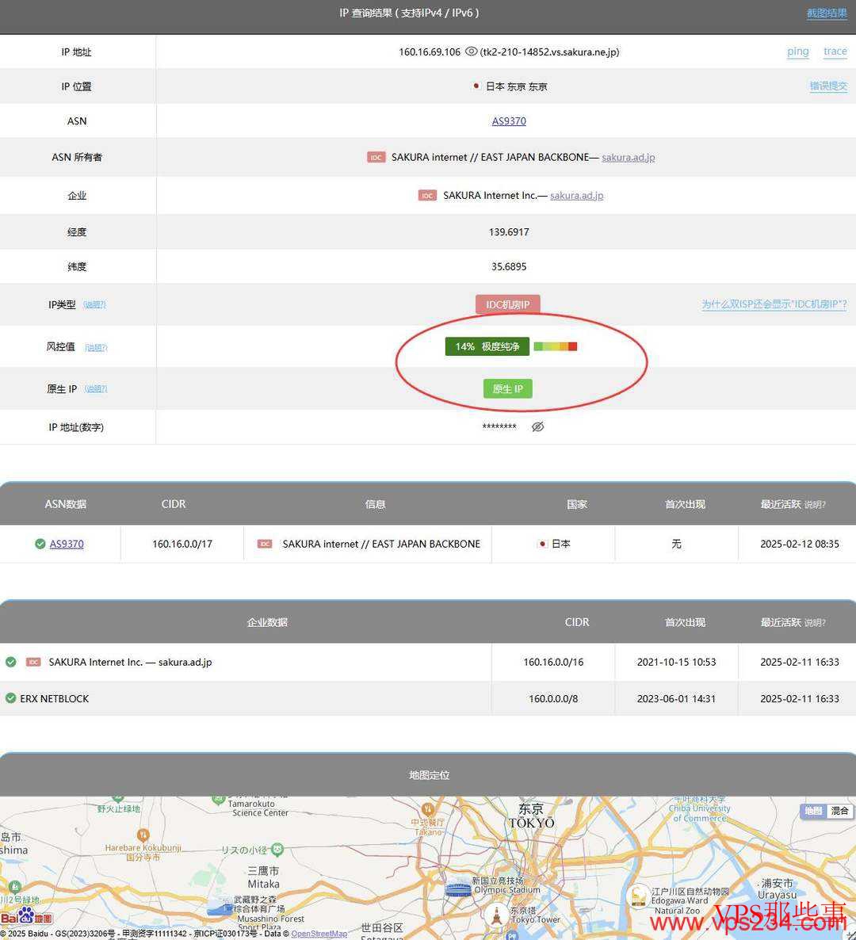Open 说明 link next to IP类型

(x=94, y=304)
